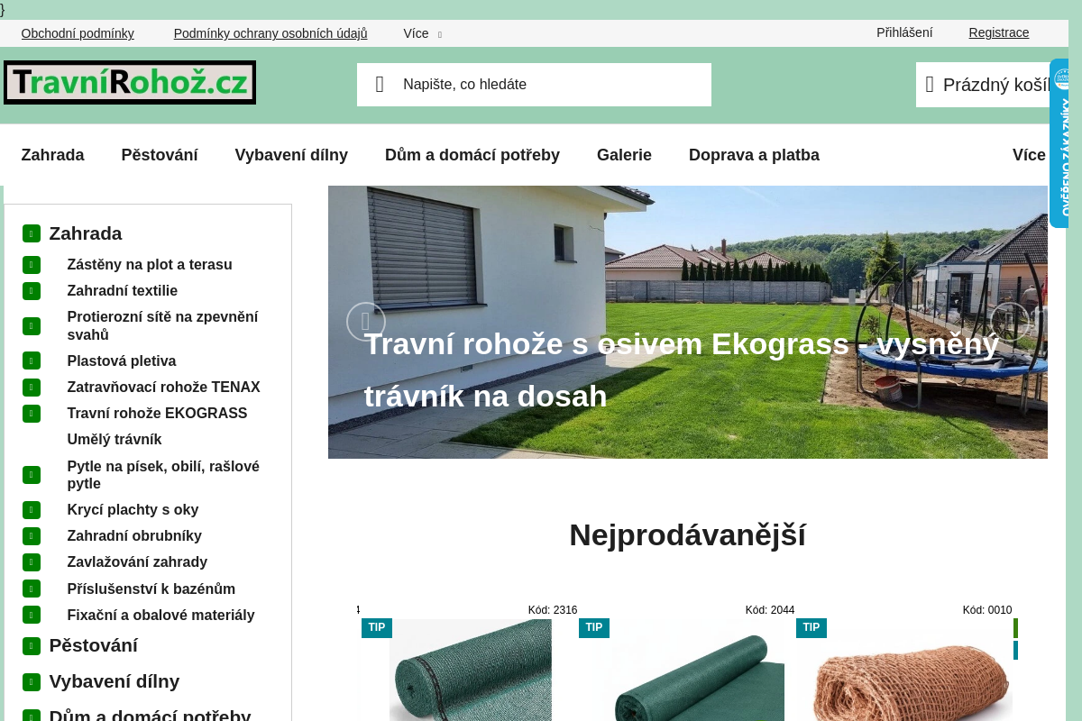Open Dům a domácí potřeby menu

click(x=472, y=155)
